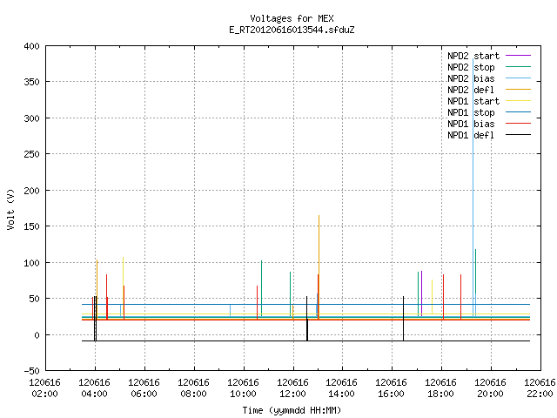Viewport: 557px width, 418px height.
Task: Click the orange NPD2 defl legend line
Action: [x=518, y=90]
